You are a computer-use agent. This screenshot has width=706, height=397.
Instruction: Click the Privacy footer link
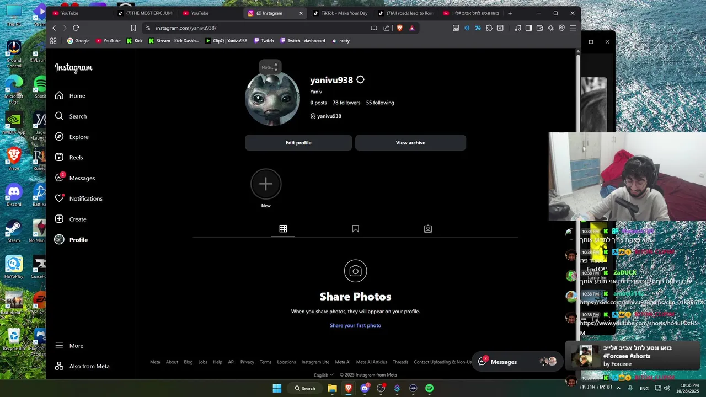[247, 362]
